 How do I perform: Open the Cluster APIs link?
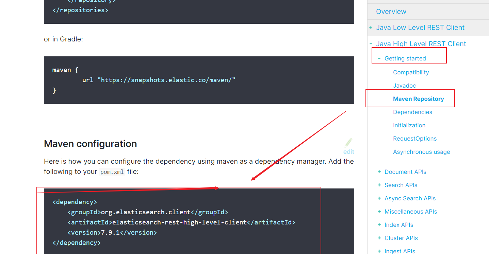[401, 238]
